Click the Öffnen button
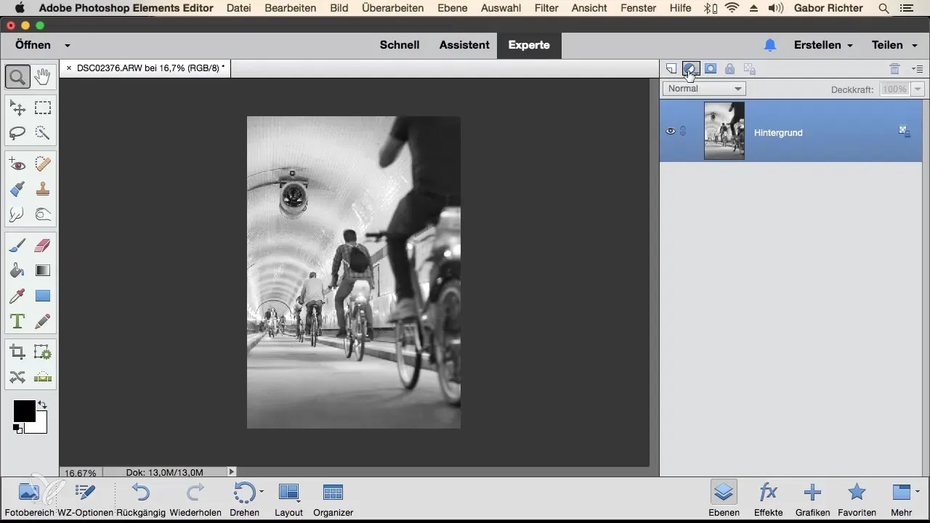930x523 pixels. point(33,45)
